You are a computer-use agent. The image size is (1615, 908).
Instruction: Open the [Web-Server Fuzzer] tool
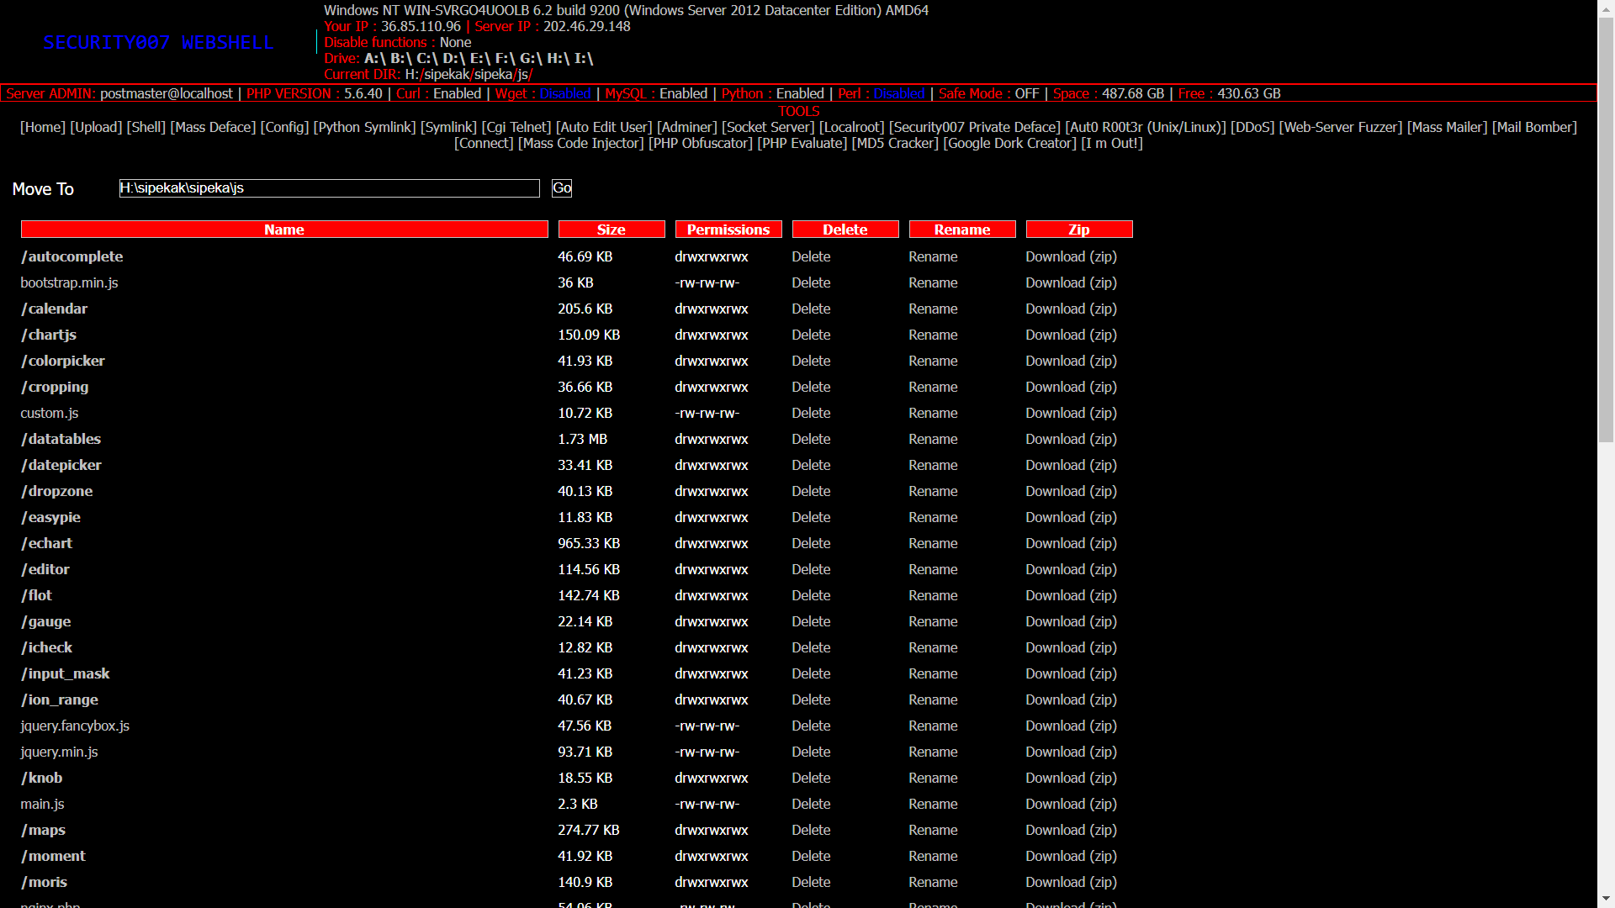pyautogui.click(x=1340, y=127)
